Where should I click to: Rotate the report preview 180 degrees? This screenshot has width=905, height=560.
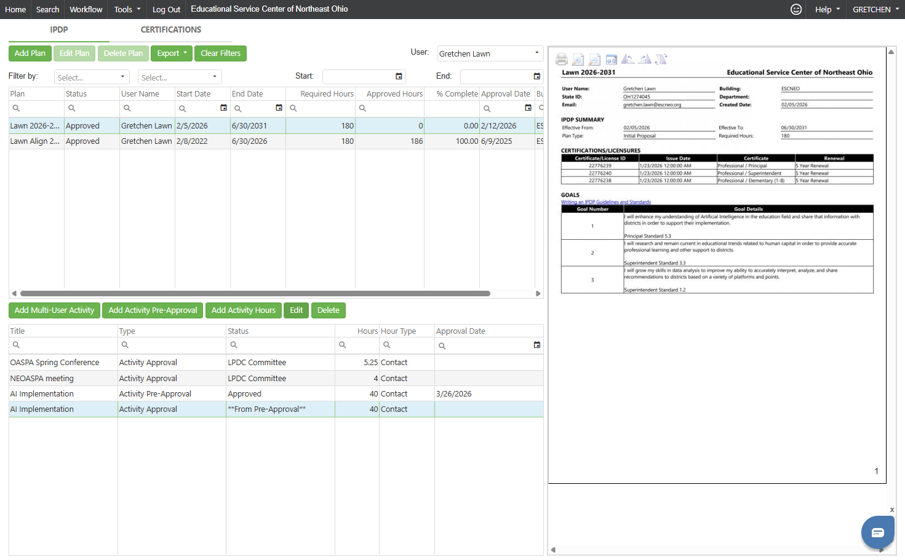click(661, 60)
